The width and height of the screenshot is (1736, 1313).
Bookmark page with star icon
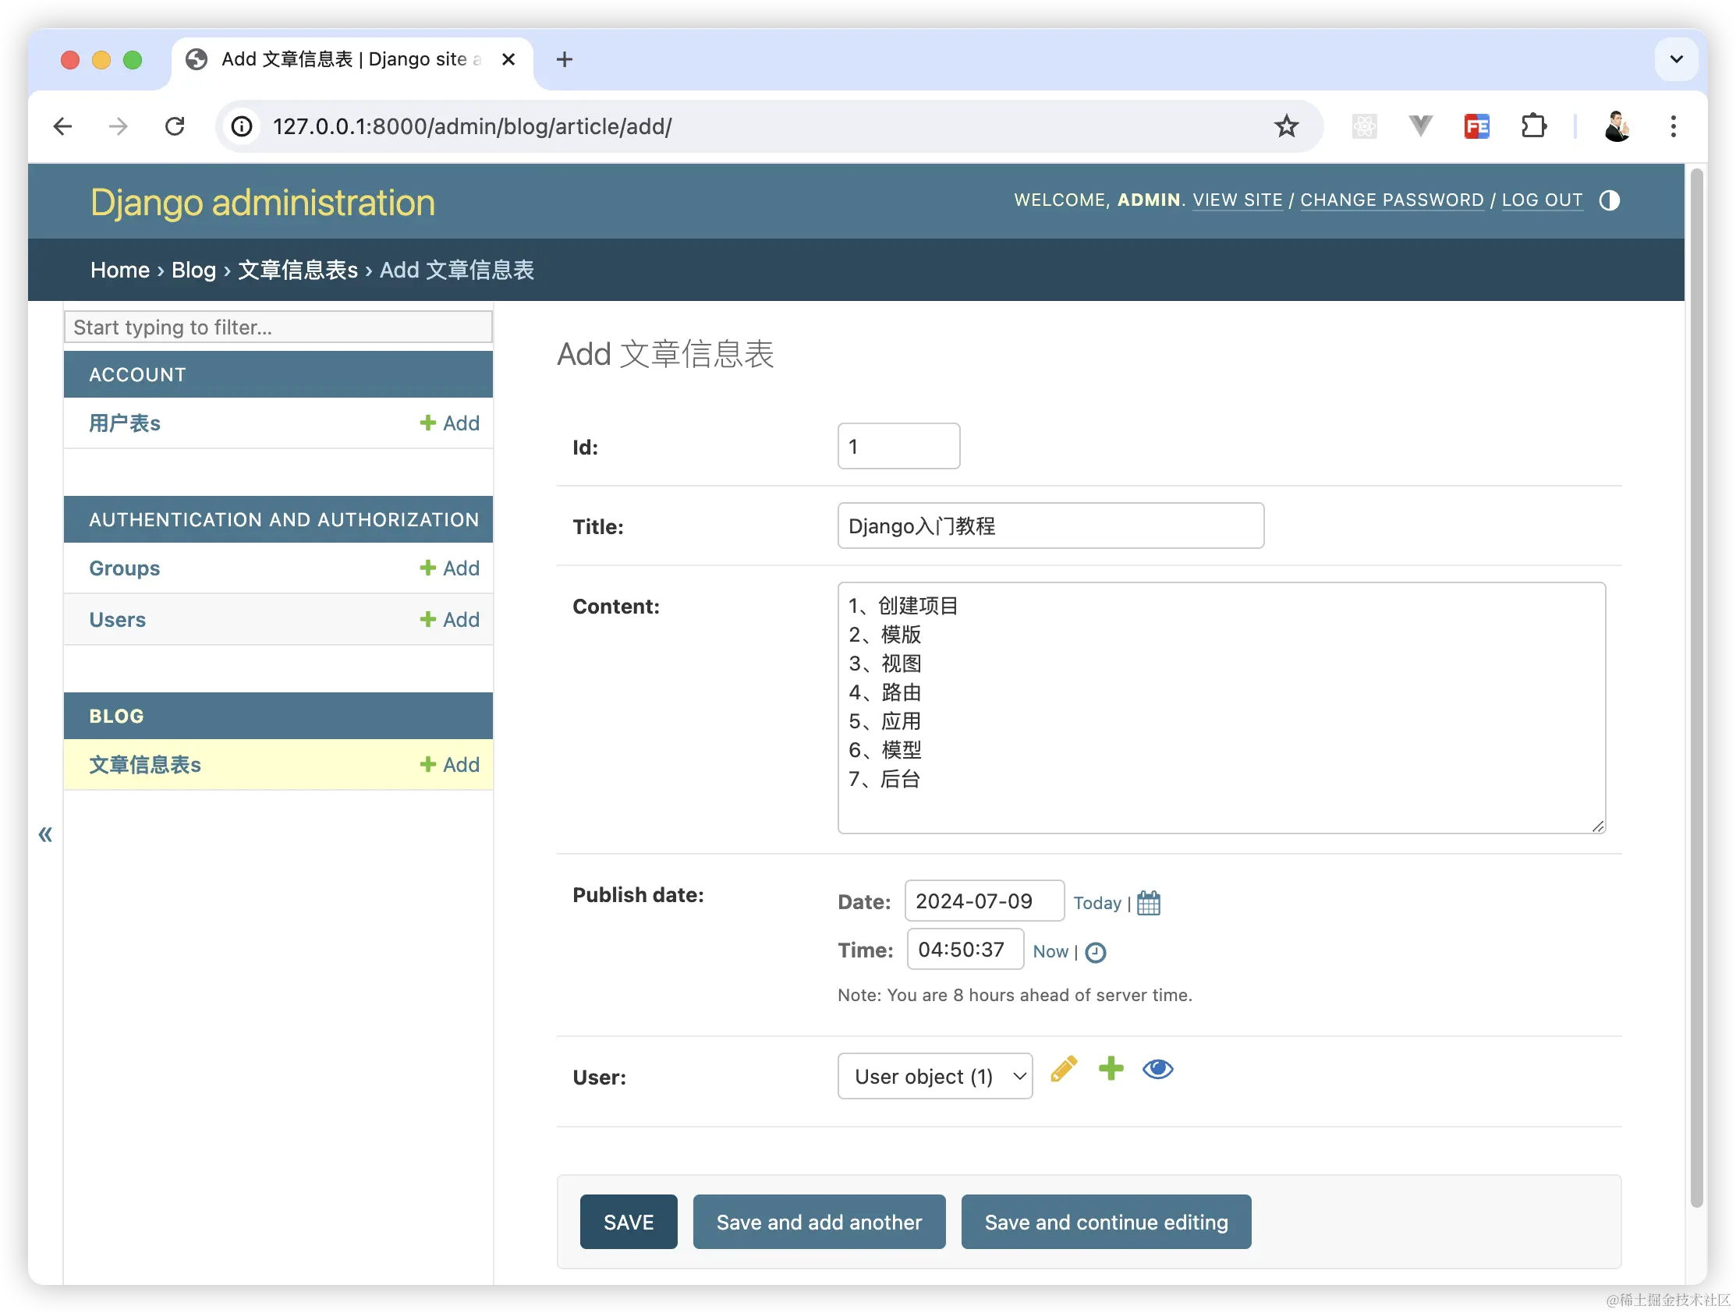(x=1285, y=126)
